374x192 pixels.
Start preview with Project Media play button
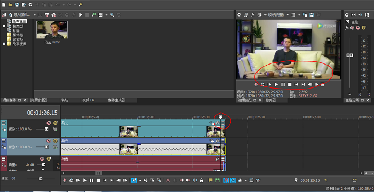[81, 15]
